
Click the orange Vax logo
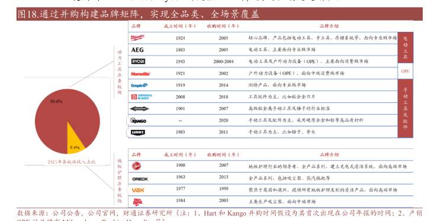(x=138, y=190)
